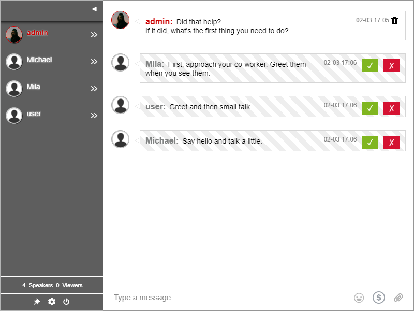Approve Mila's message with the green checkmark
The height and width of the screenshot is (311, 414).
coord(370,65)
